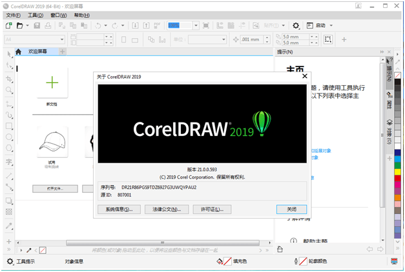Select the Connector tool
This screenshot has width=405, height=272.
pos(9,187)
